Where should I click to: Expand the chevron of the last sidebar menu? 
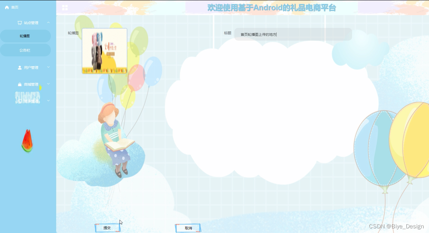coord(49,101)
